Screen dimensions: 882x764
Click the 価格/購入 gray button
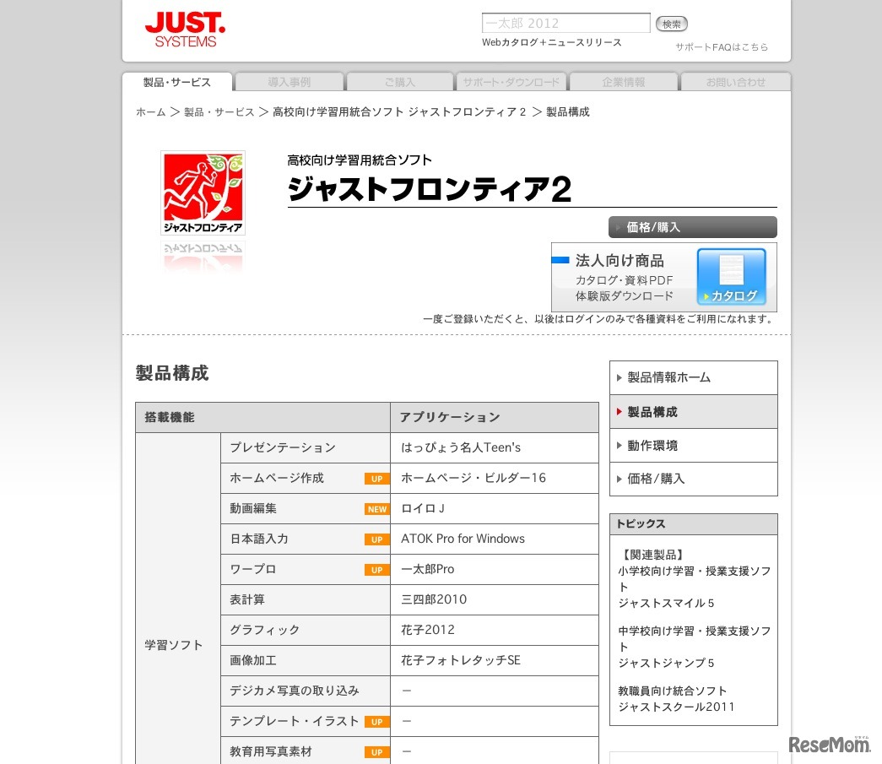[x=692, y=226]
